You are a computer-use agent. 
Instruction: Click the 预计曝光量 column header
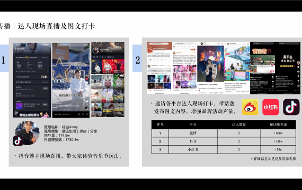click(278, 125)
